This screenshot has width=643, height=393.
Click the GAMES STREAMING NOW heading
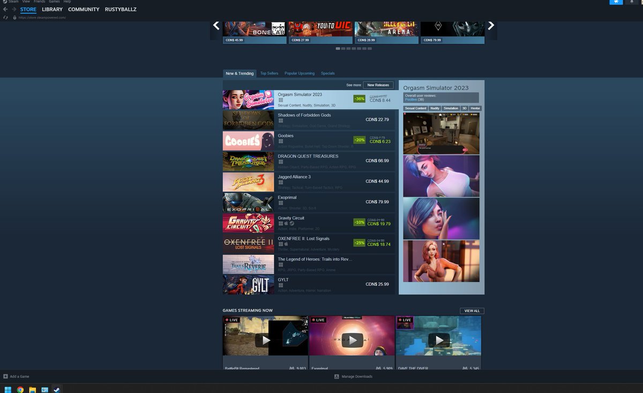click(x=248, y=311)
